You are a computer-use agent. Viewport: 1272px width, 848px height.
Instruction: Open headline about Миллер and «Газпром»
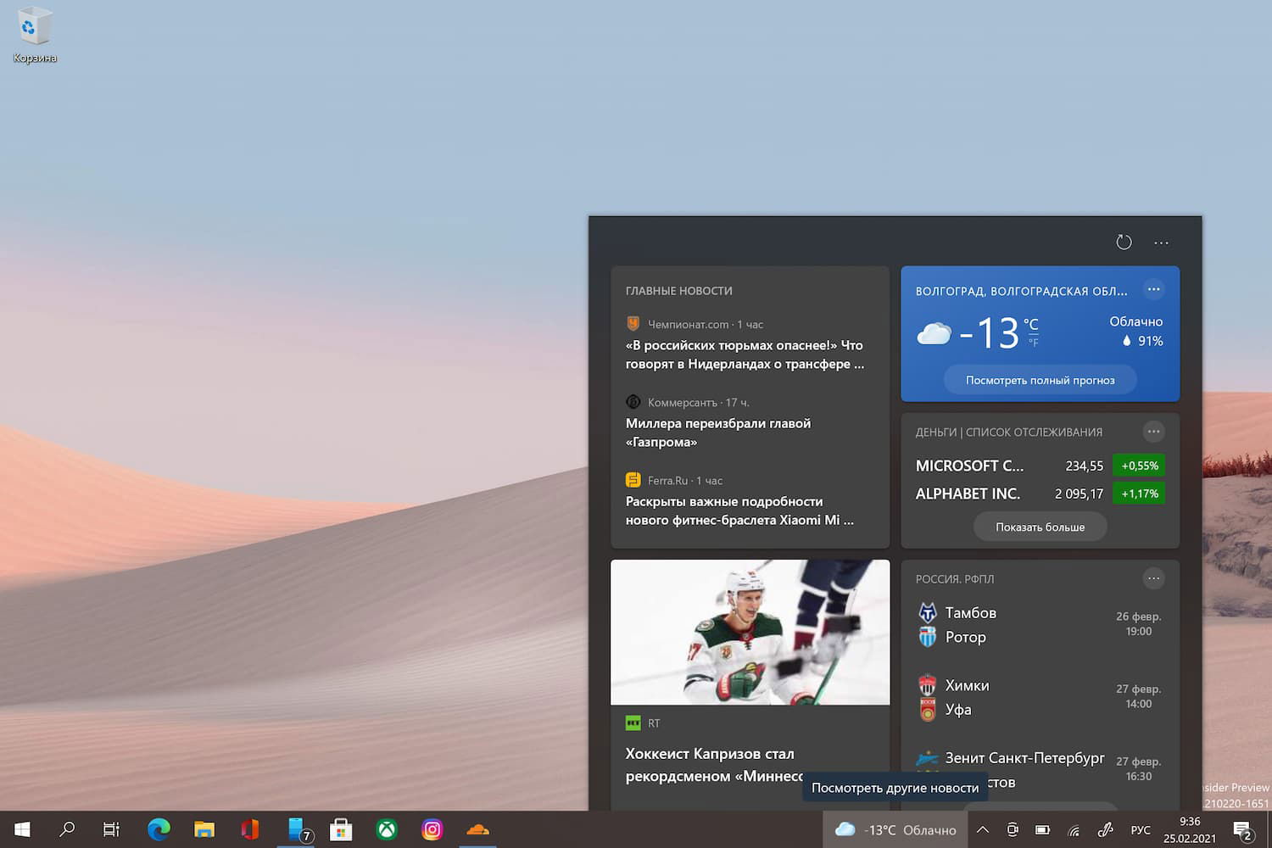[x=718, y=432]
